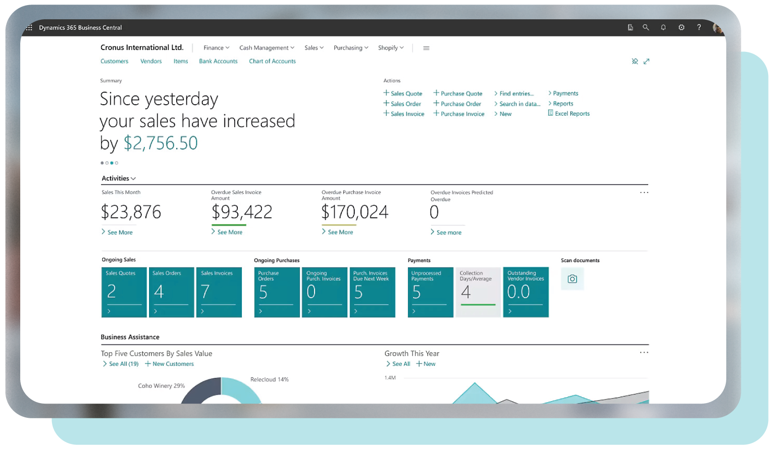Open the Purchase Orders tile

point(277,292)
